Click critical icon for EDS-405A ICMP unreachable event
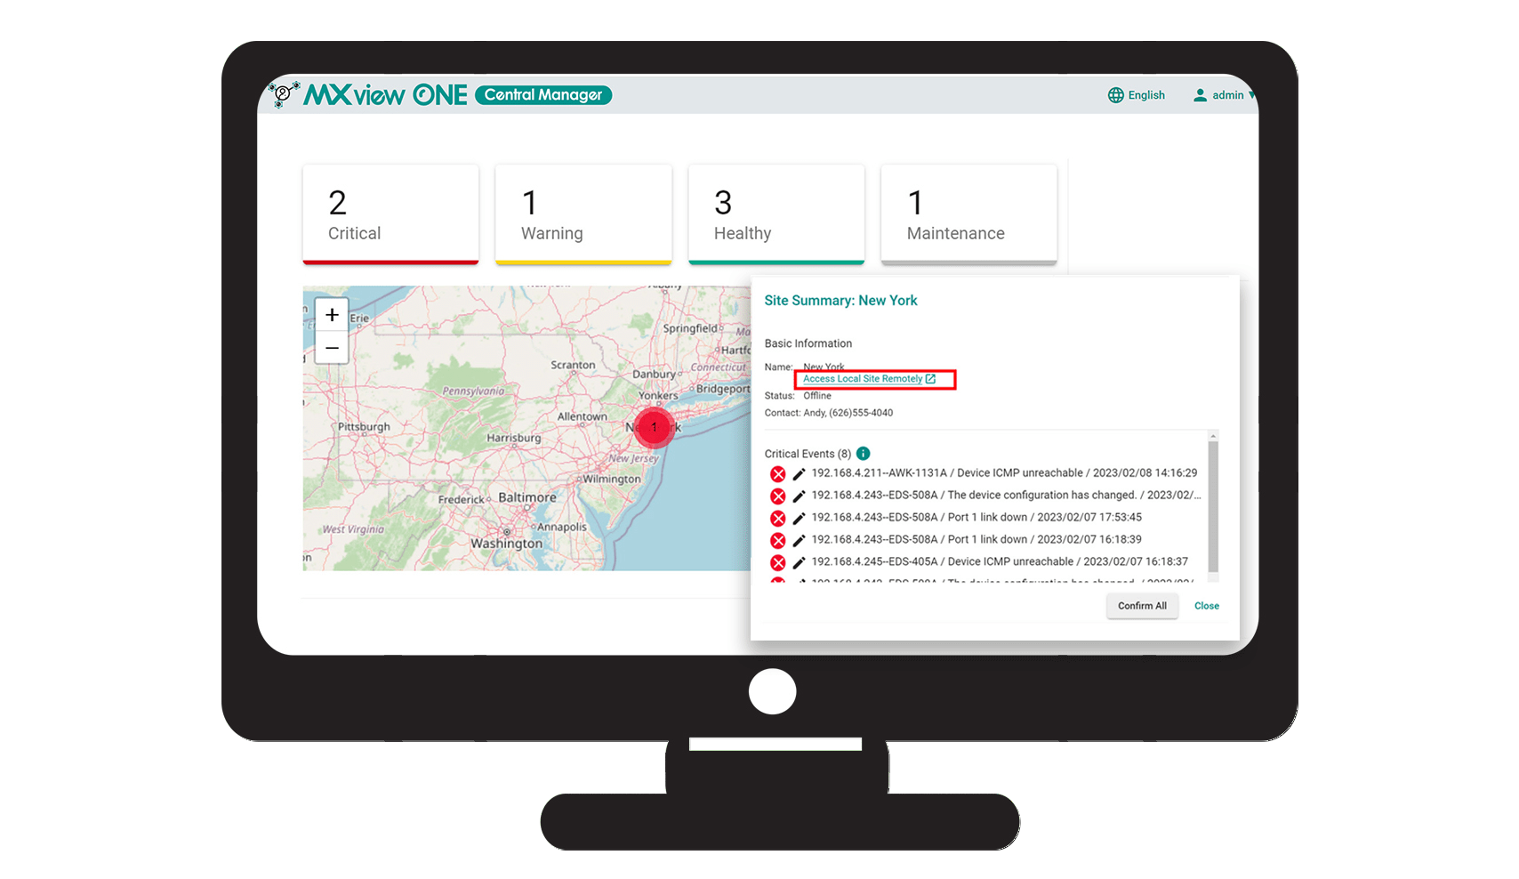This screenshot has width=1519, height=879. [778, 562]
